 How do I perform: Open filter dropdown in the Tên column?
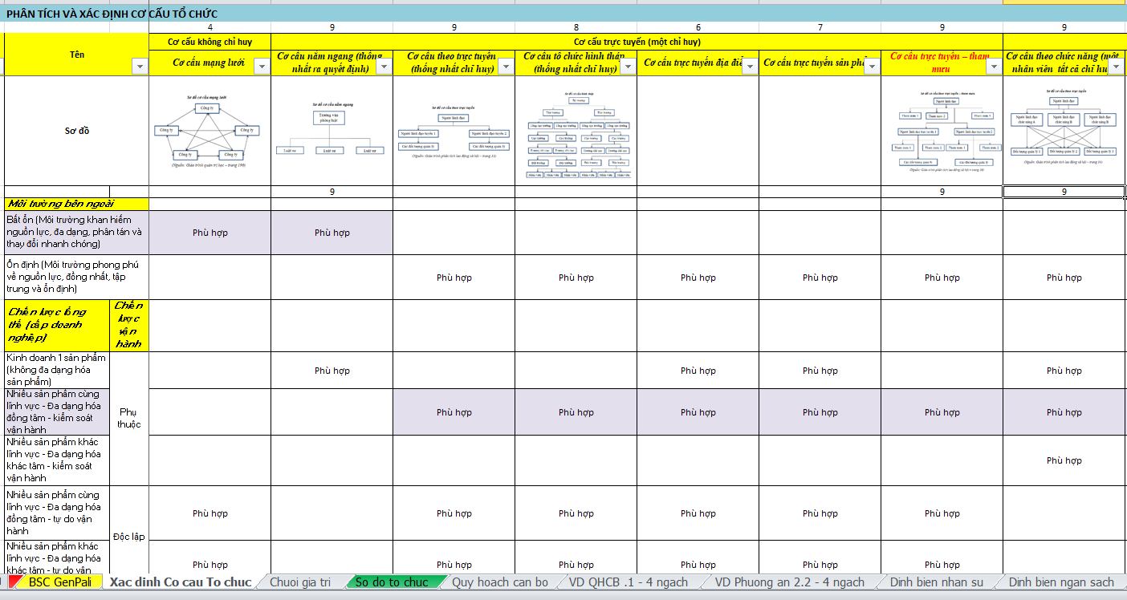tap(140, 67)
